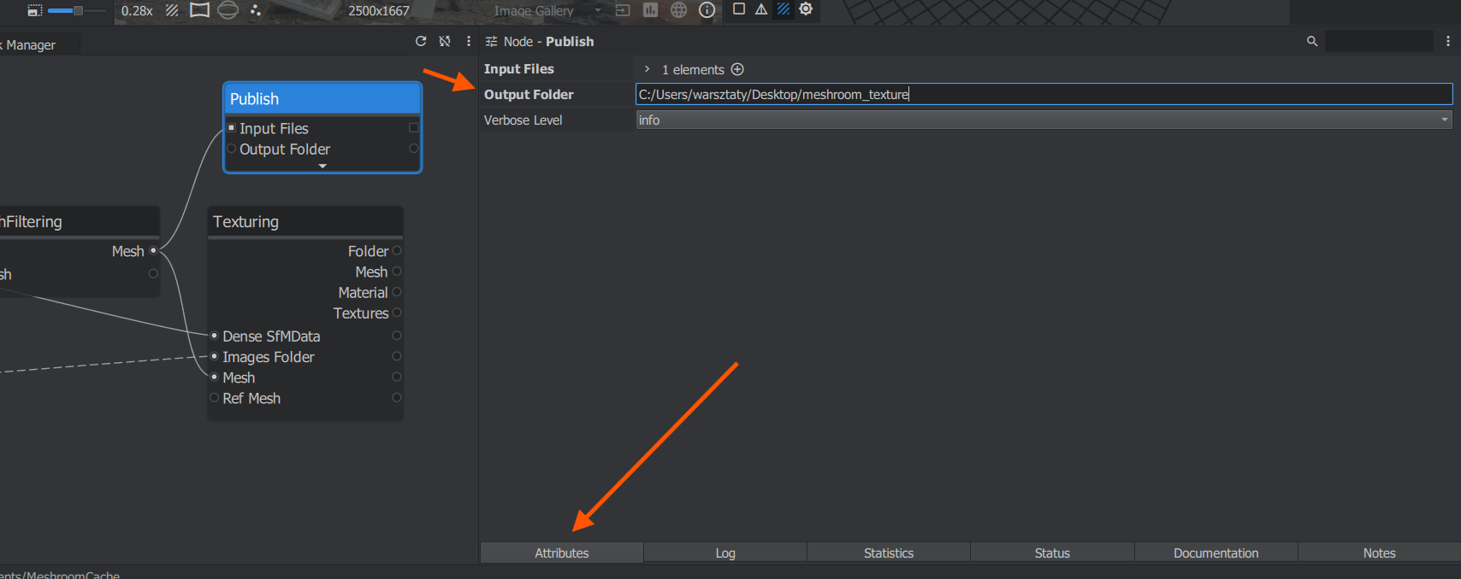Select the Texturing node header

(305, 221)
